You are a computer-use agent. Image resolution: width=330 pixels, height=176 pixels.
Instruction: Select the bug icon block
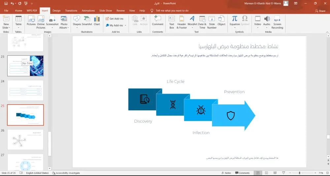(201, 110)
